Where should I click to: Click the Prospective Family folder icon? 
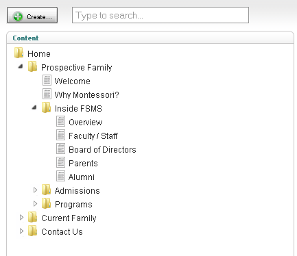click(32, 66)
